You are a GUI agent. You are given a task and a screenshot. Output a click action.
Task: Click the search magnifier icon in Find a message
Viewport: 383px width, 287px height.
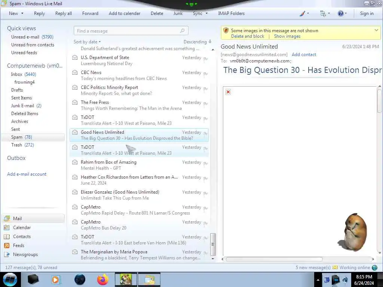point(182,31)
